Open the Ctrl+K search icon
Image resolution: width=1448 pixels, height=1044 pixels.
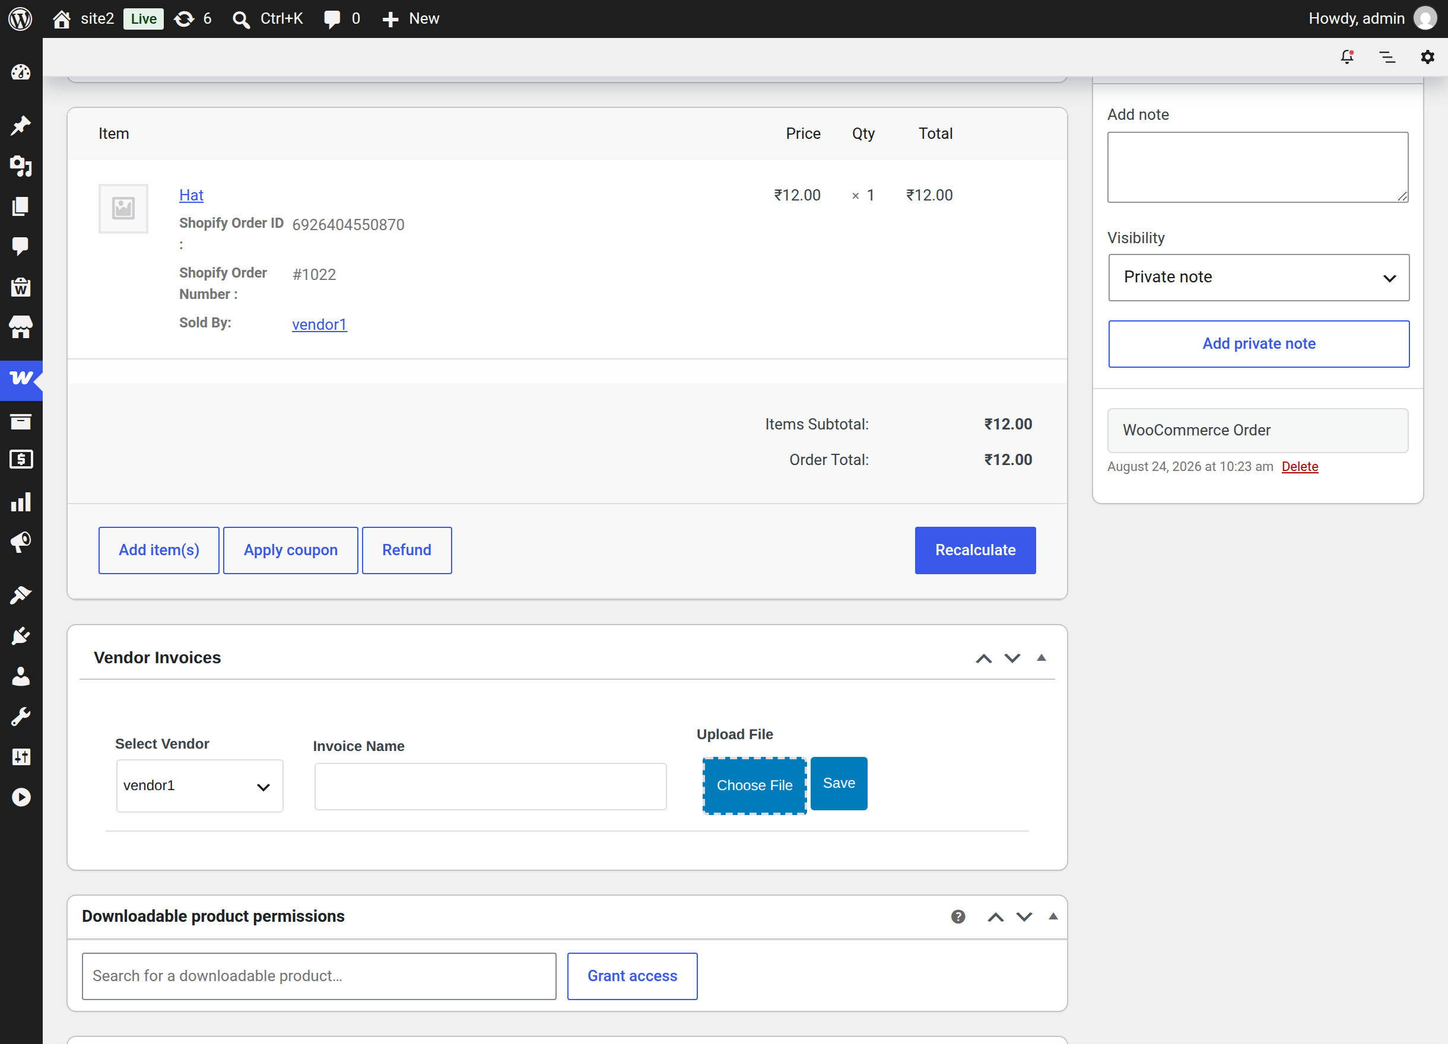(x=242, y=19)
